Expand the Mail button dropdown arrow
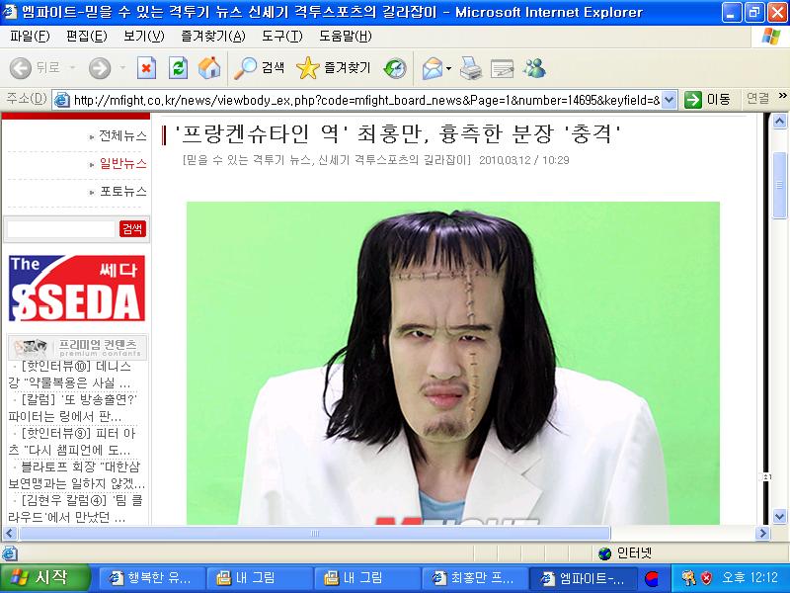 tap(448, 68)
